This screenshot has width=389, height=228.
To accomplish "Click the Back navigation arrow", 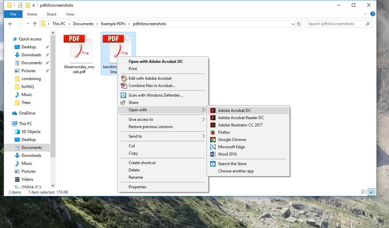I will [x=10, y=24].
